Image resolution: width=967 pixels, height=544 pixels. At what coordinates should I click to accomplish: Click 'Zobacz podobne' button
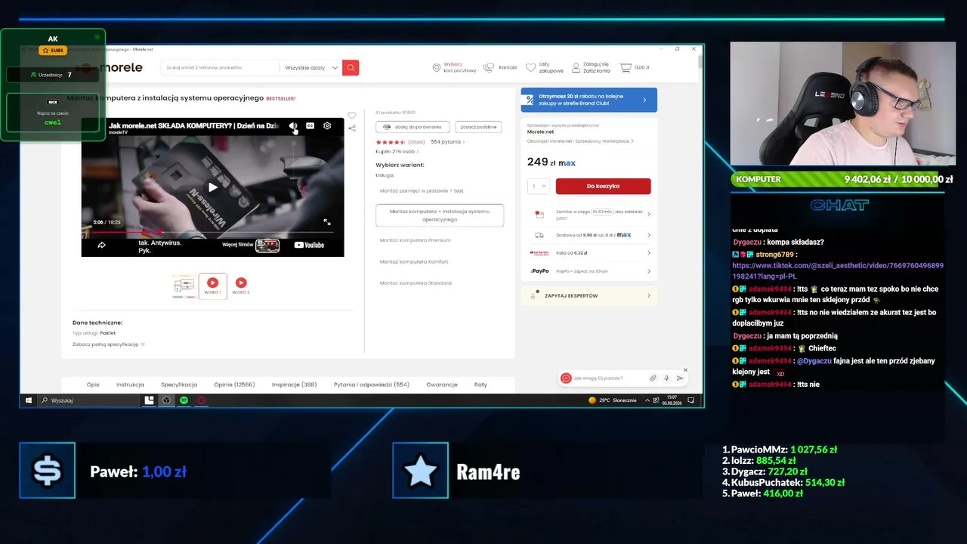click(479, 127)
